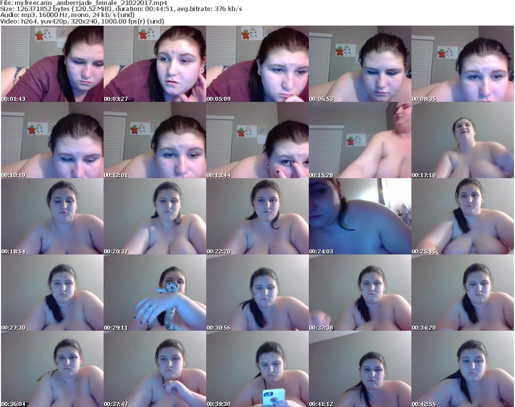Screen dimensions: 515x407
Task: Pick the thumbnail at 00:15:28
Action: (360, 140)
